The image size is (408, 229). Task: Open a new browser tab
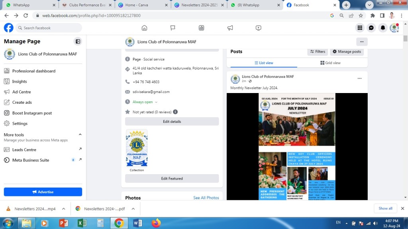[346, 5]
